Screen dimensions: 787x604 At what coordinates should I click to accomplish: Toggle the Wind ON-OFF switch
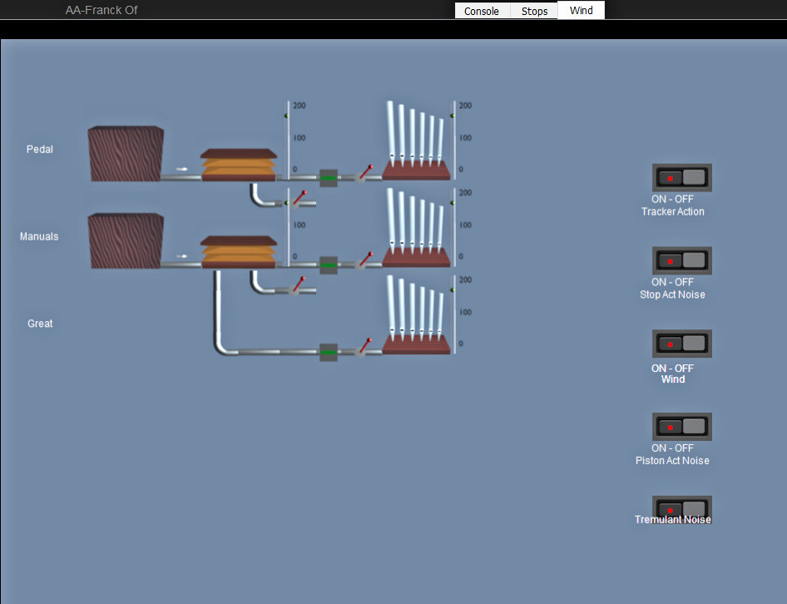(x=681, y=344)
